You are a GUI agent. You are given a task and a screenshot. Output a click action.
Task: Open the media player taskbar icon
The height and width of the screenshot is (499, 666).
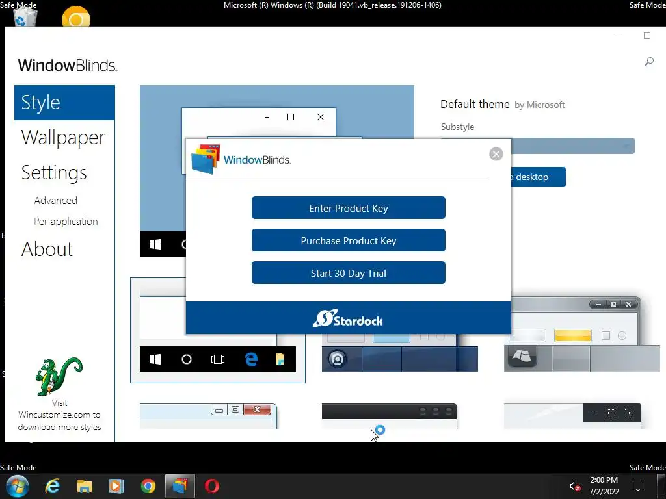pyautogui.click(x=116, y=486)
